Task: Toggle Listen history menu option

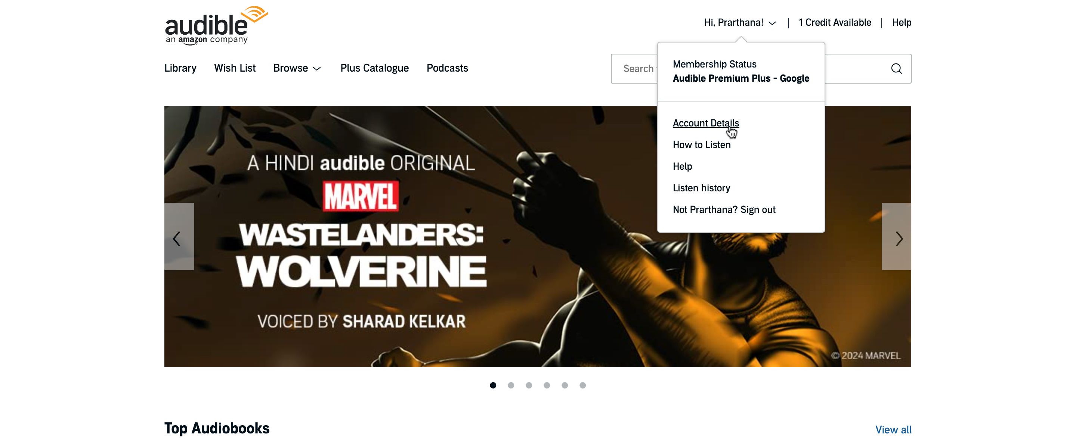Action: 701,187
